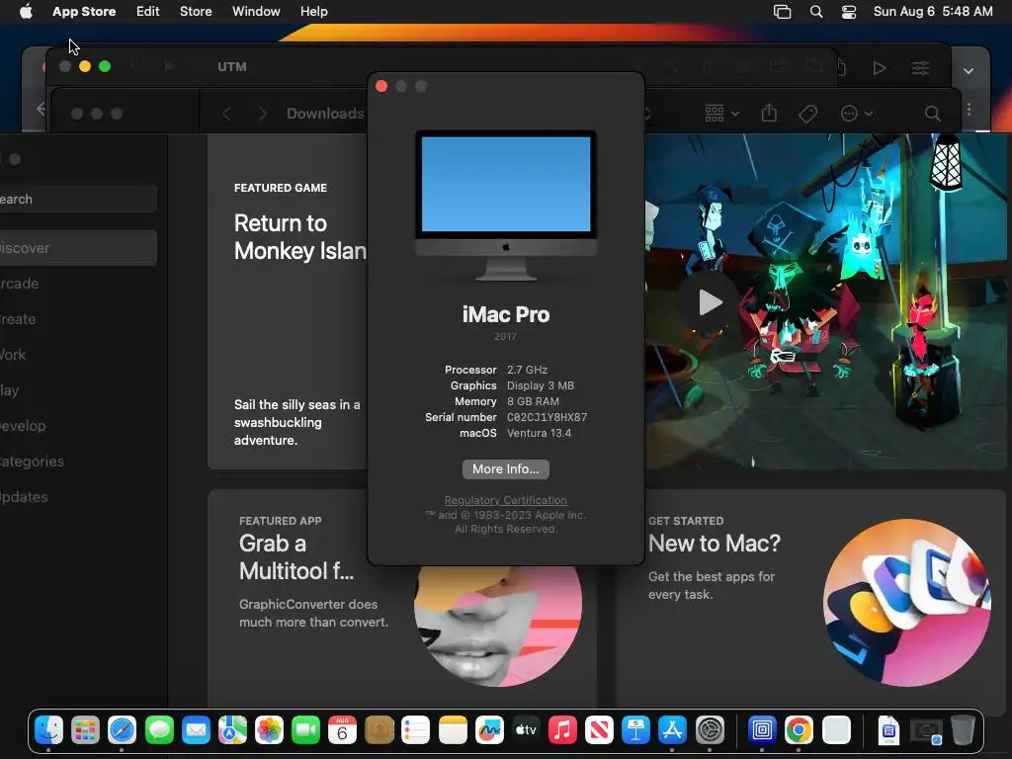This screenshot has width=1012, height=759.
Task: Open Return to Monkey Island featured card
Action: pyautogui.click(x=288, y=302)
